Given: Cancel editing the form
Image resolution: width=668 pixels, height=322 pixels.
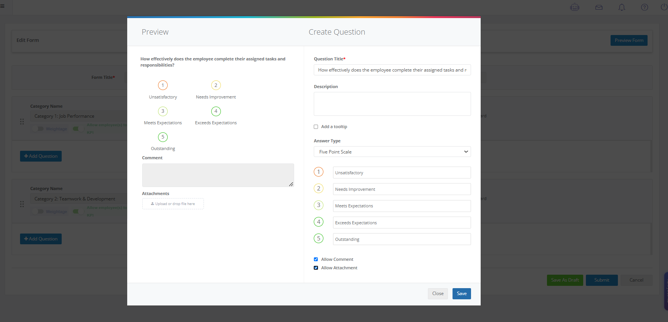Looking at the screenshot, I should pos(636,280).
